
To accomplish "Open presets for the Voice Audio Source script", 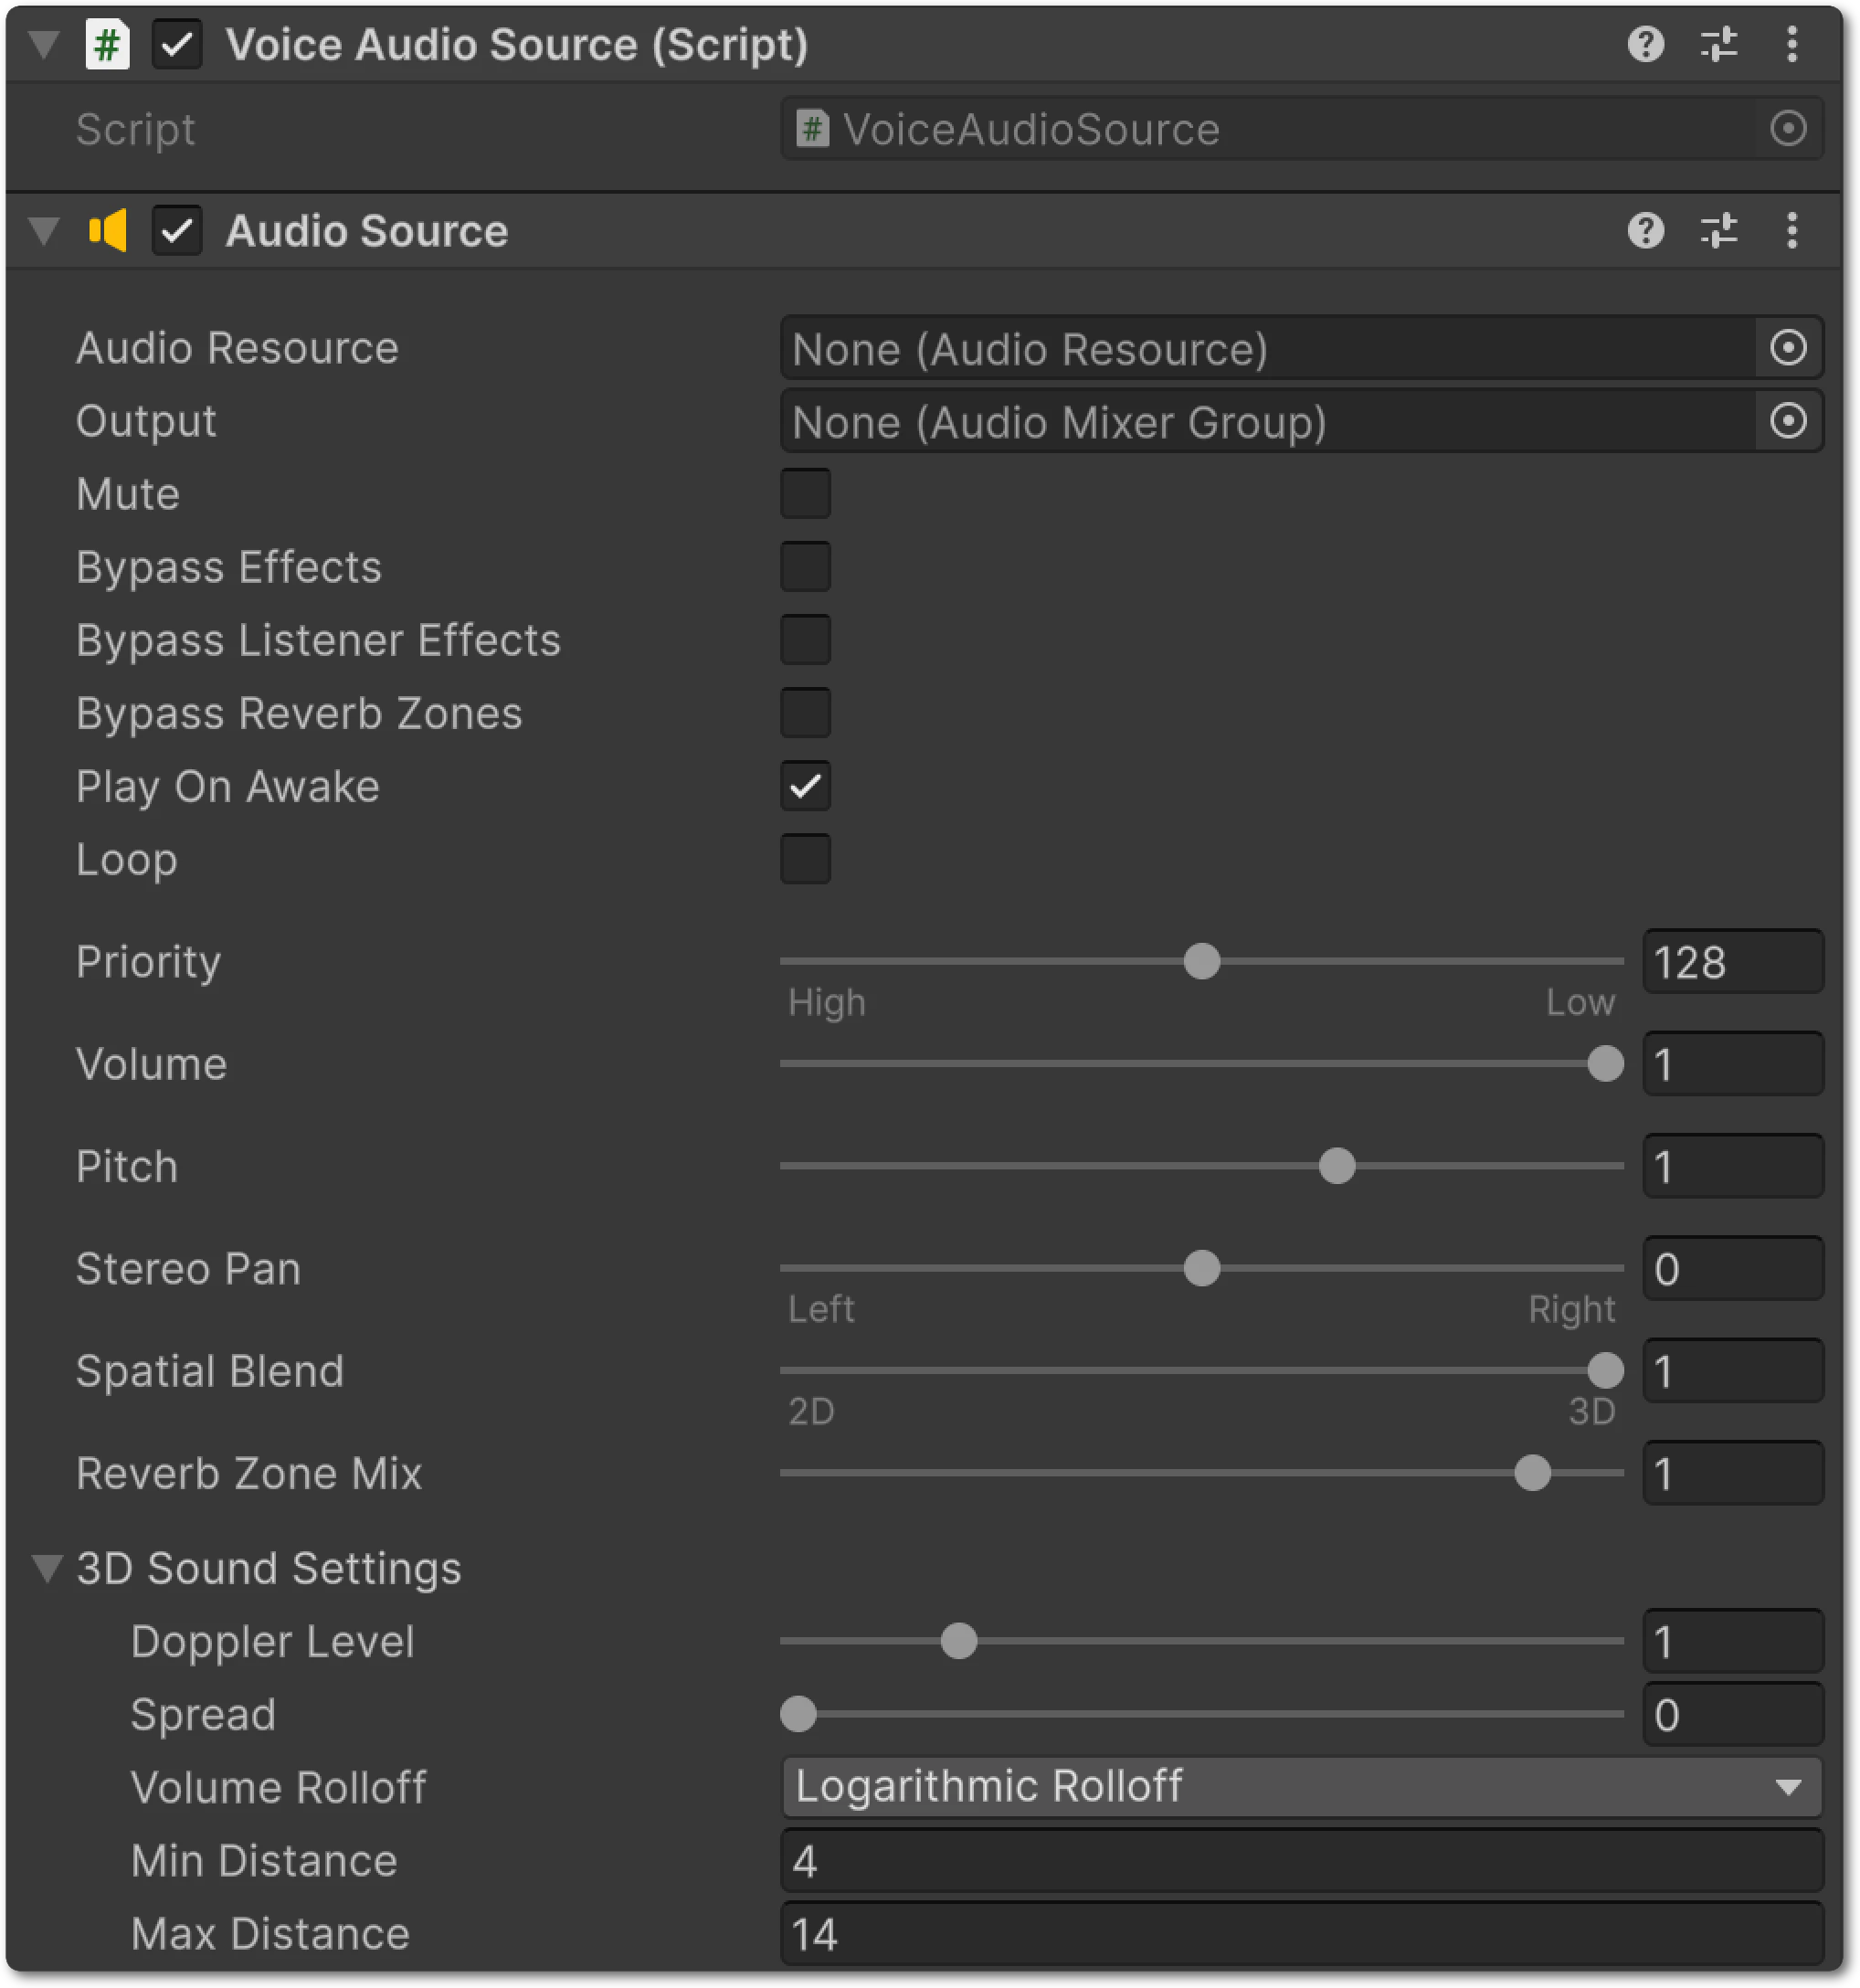I will click(x=1719, y=44).
